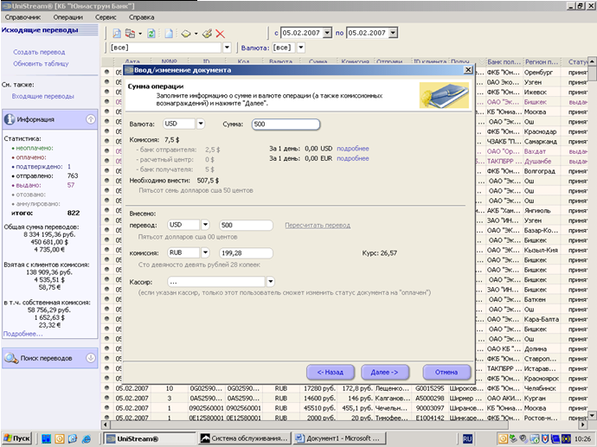Click the edit stamp toolbar icon
597x447 pixels.
pos(207,34)
